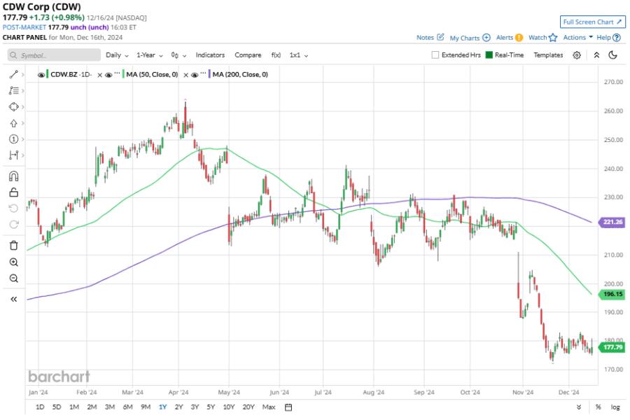The image size is (630, 420).
Task: Open the 1x1 grid layout dropdown
Action: pyautogui.click(x=298, y=55)
